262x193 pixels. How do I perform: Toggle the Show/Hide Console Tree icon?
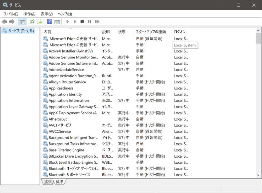[22, 22]
